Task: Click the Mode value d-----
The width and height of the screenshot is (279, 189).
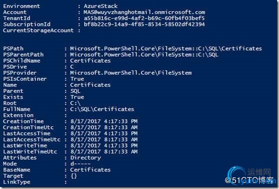Action: tap(80, 164)
